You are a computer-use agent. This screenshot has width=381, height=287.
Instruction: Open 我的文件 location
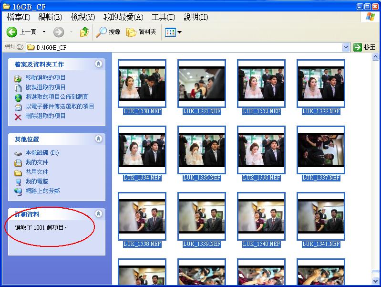click(37, 162)
